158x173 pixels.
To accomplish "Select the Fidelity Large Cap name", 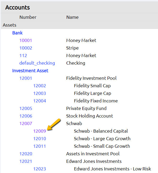I will point(93,93).
